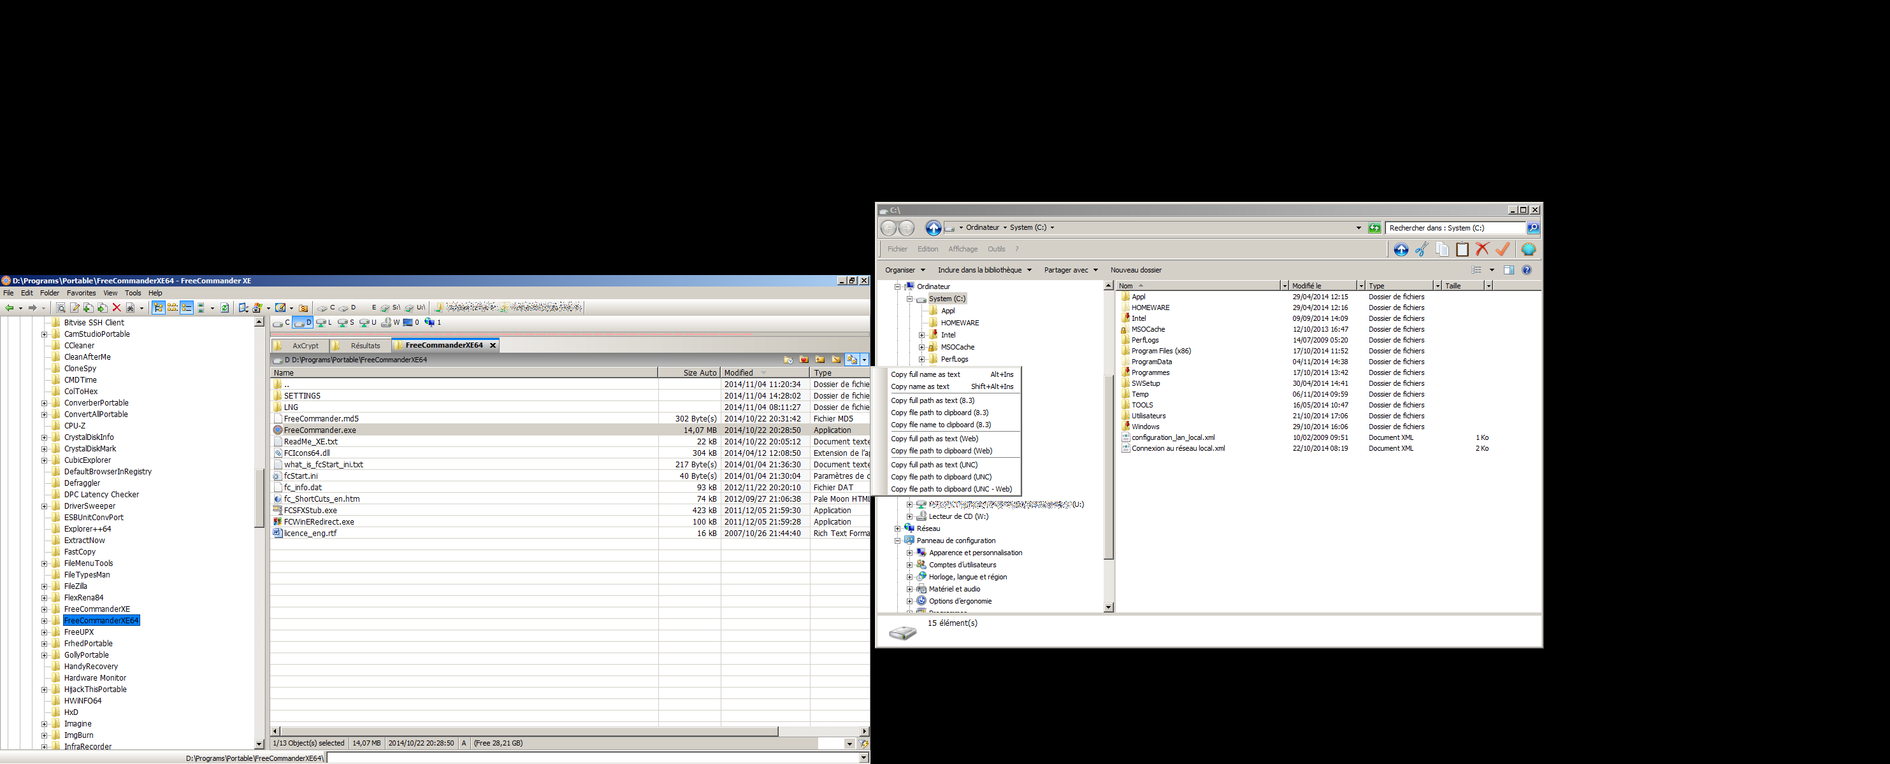Switch to the AxCrypt tab

tap(299, 345)
